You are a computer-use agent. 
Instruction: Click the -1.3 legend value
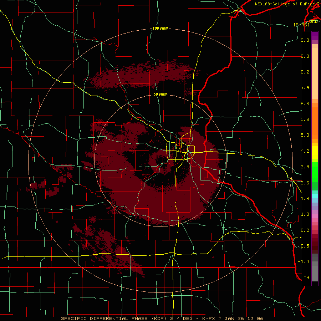304,262
